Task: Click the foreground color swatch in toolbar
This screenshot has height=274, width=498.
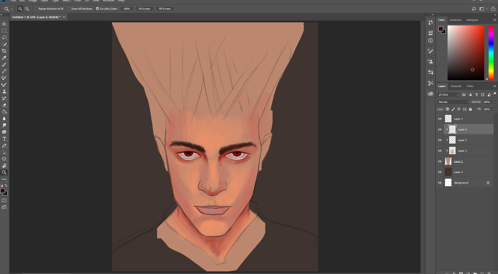Action: coord(3,191)
